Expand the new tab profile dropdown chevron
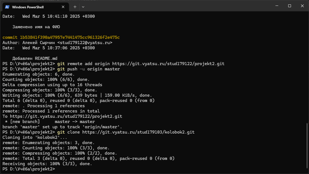This screenshot has height=174, width=309. 83,7
